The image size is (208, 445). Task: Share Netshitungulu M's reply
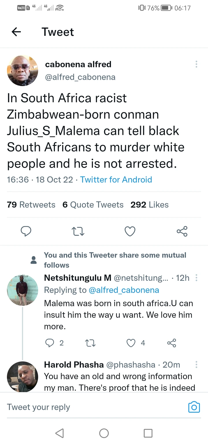172,343
